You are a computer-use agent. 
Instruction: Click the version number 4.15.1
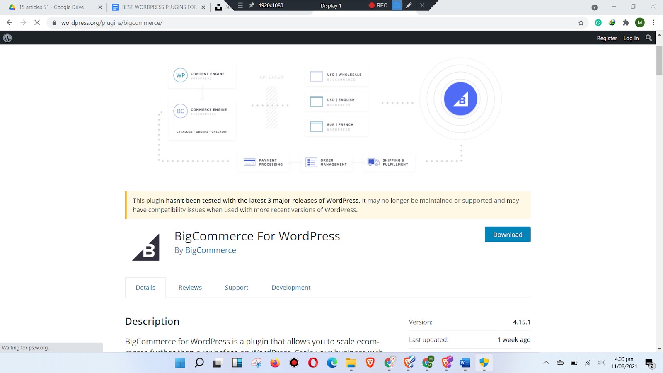click(522, 322)
